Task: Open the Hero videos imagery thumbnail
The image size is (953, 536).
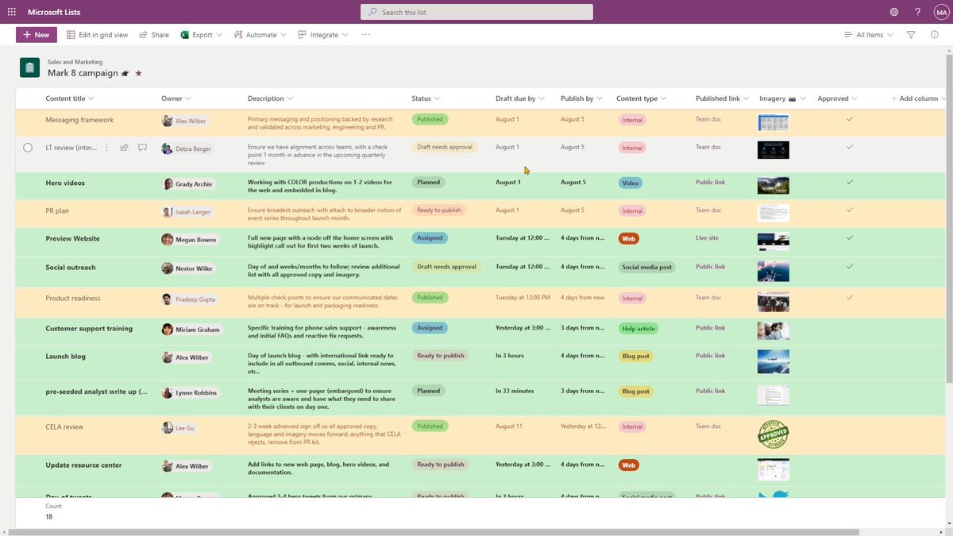Action: (774, 185)
